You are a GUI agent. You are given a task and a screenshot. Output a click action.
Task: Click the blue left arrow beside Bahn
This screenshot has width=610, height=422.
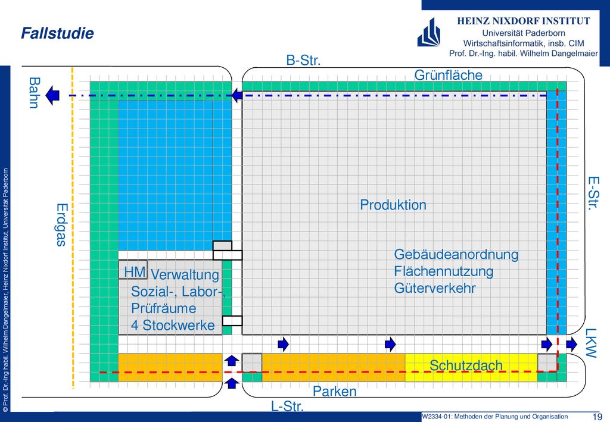(52, 95)
